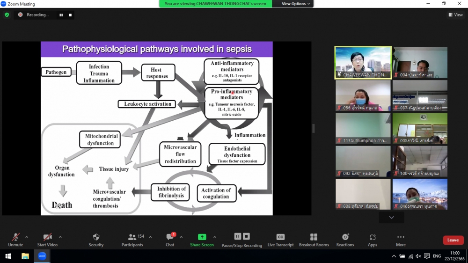Open the View Options dropdown
The image size is (468, 263).
point(295,4)
